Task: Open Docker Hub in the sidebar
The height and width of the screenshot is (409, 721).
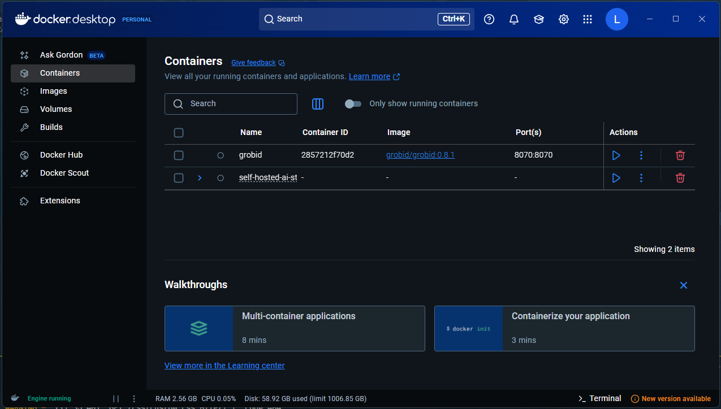Action: click(73, 155)
